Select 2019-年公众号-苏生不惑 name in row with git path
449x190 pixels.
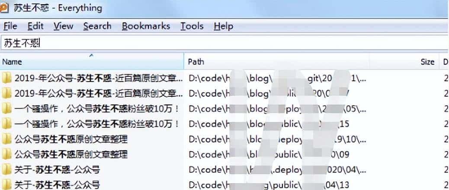coord(99,78)
